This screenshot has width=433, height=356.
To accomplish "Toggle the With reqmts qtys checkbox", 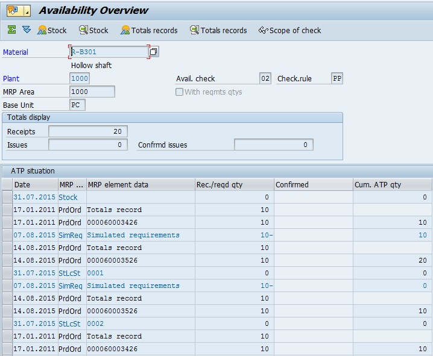I will click(x=179, y=92).
